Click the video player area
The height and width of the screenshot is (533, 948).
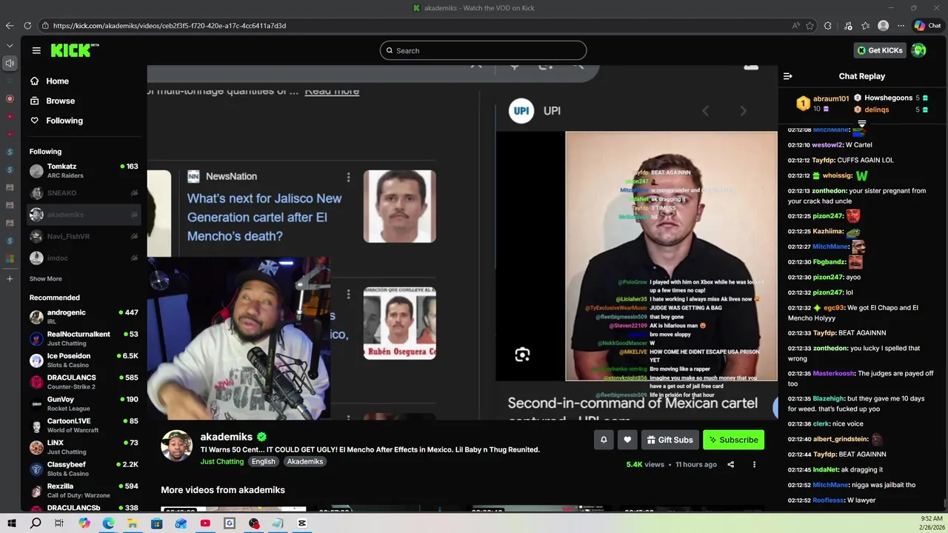pos(462,242)
